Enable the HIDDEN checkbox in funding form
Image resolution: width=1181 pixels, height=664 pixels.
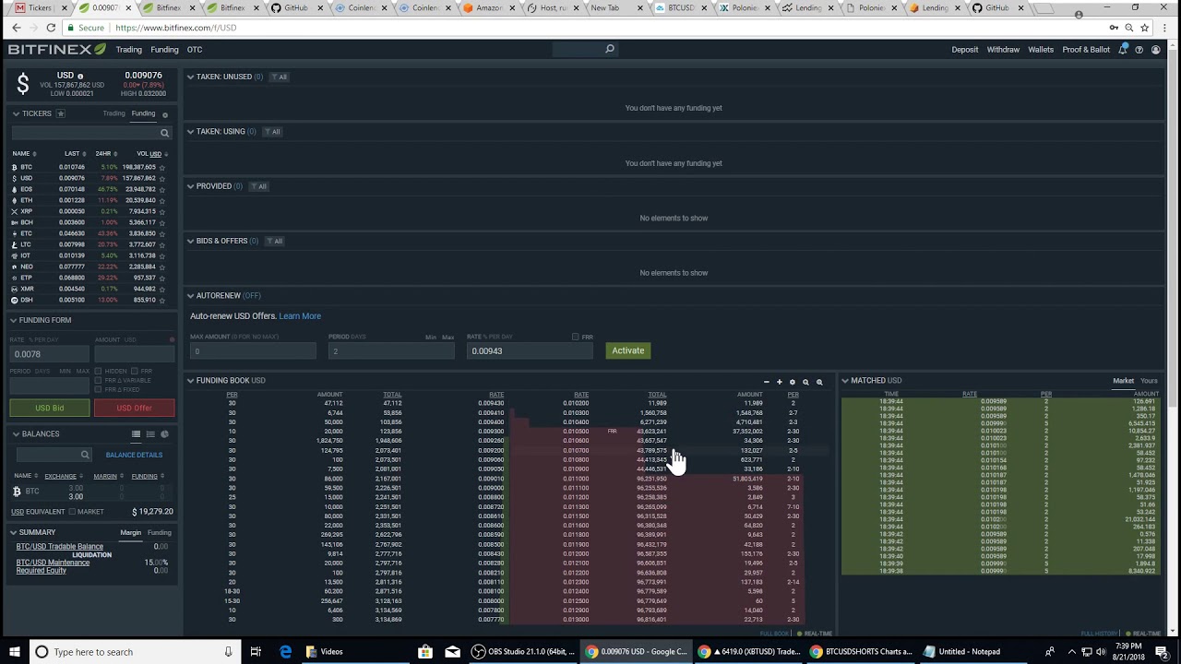tap(99, 371)
